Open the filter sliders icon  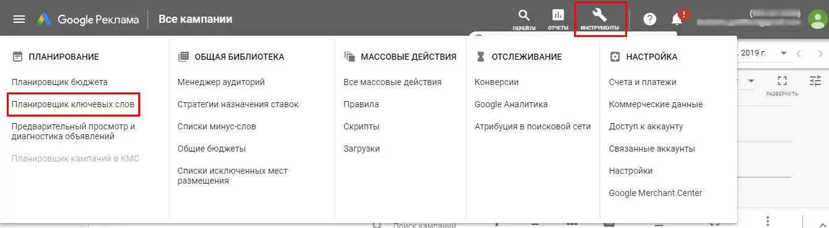815,81
